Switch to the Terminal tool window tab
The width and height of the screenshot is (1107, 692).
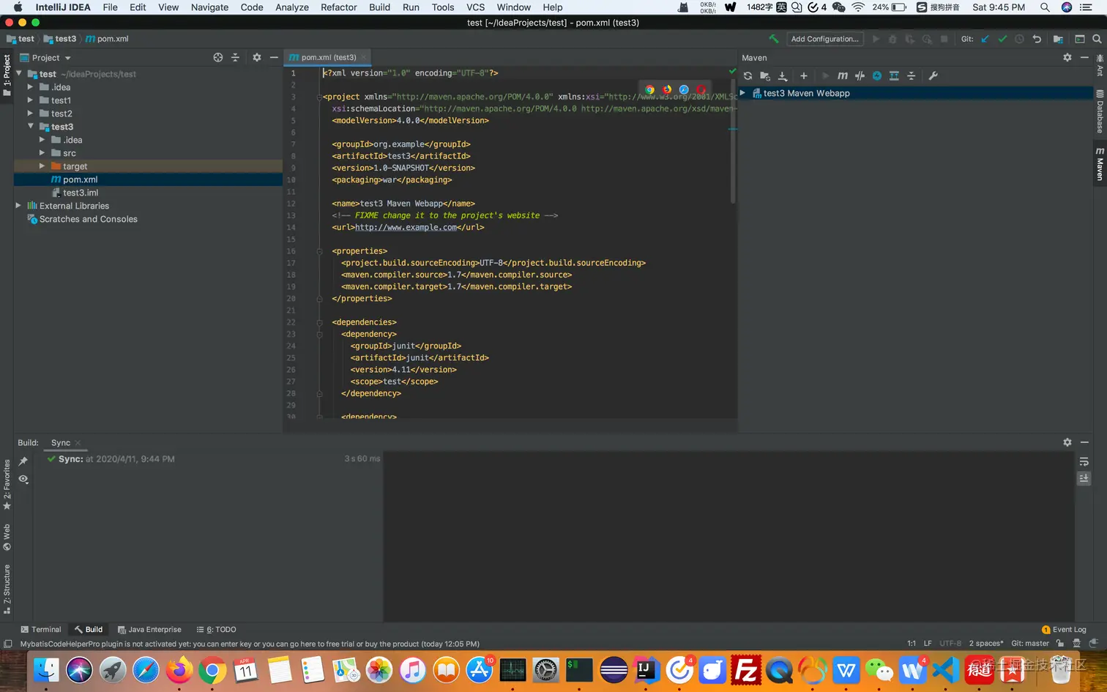(x=41, y=630)
